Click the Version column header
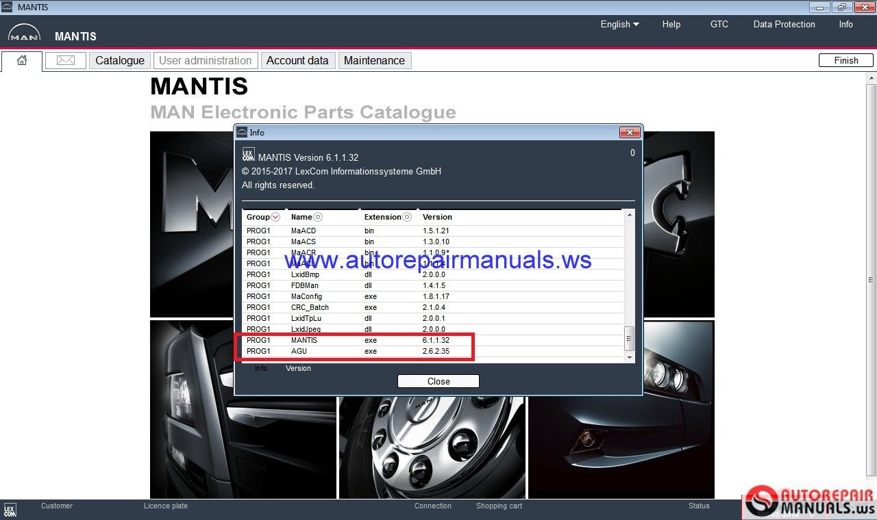The width and height of the screenshot is (877, 520). coord(437,217)
